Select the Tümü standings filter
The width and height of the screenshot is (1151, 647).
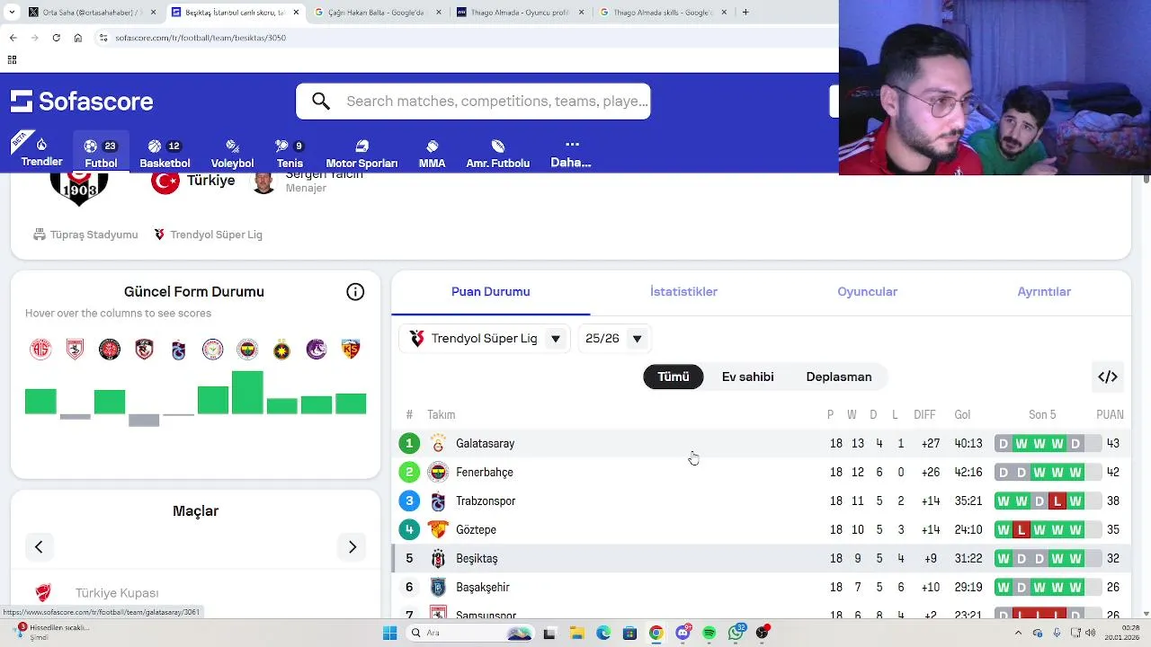coord(673,377)
